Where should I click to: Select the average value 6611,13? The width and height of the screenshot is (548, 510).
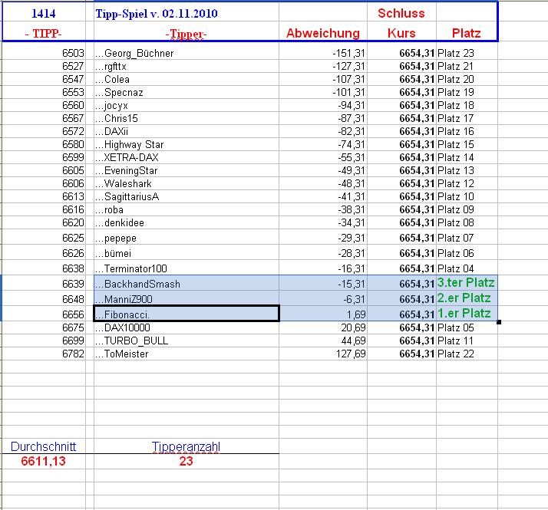click(44, 461)
